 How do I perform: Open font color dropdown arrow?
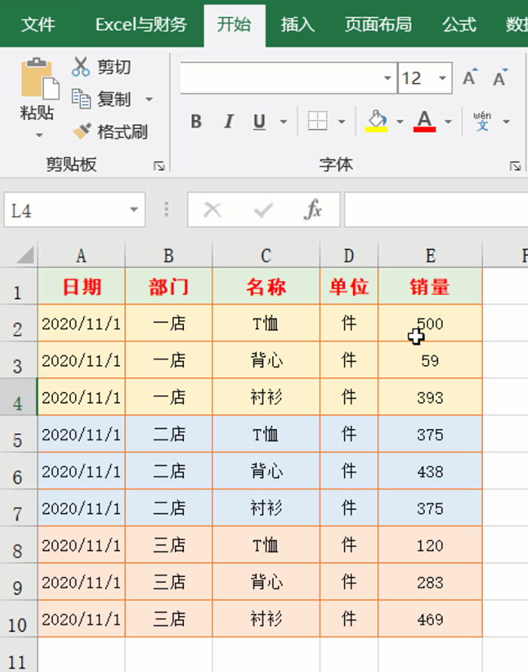[x=448, y=121]
